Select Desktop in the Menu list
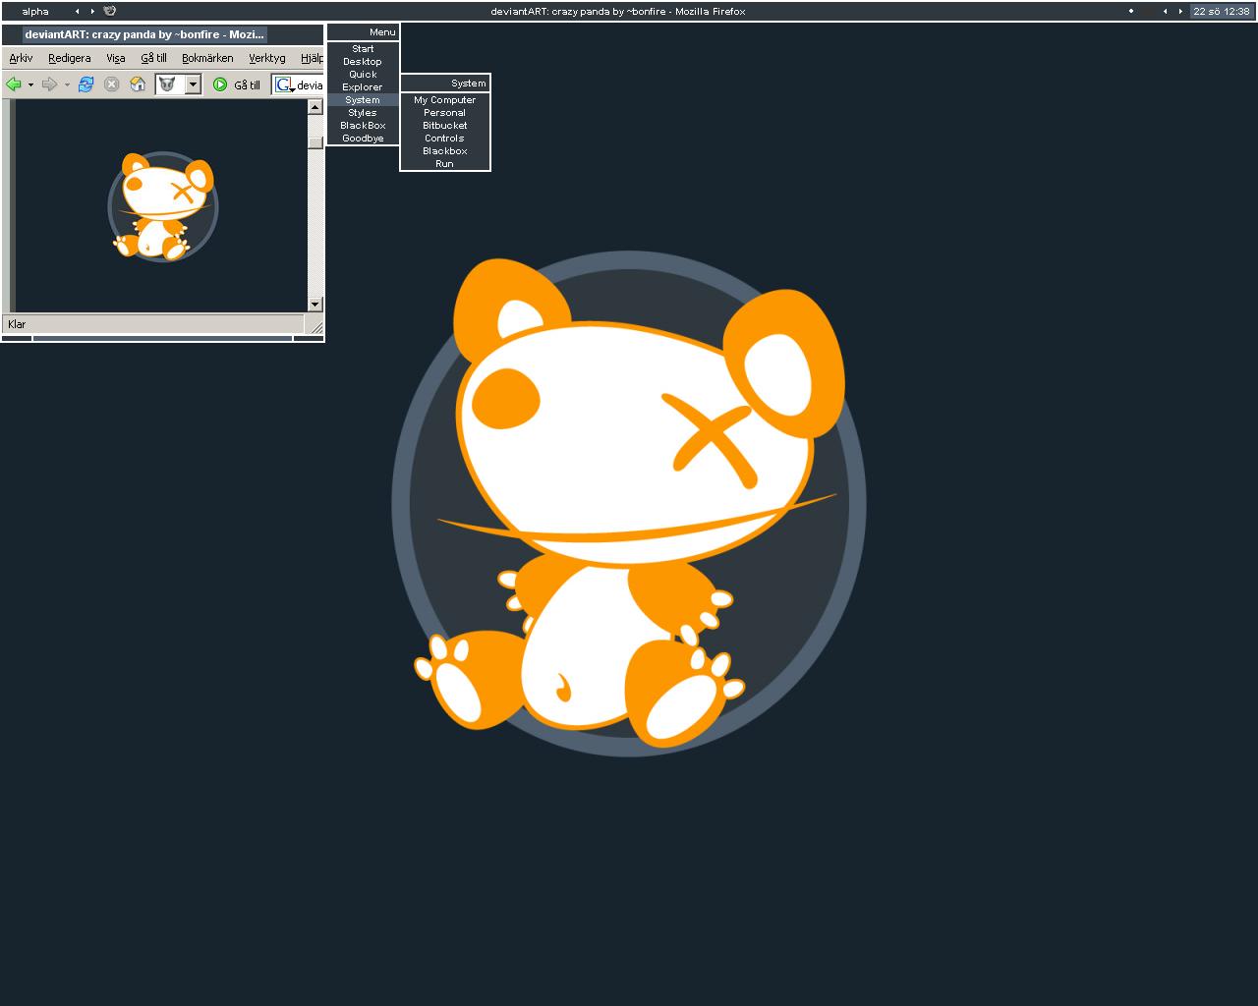The height and width of the screenshot is (1006, 1258). (x=363, y=62)
